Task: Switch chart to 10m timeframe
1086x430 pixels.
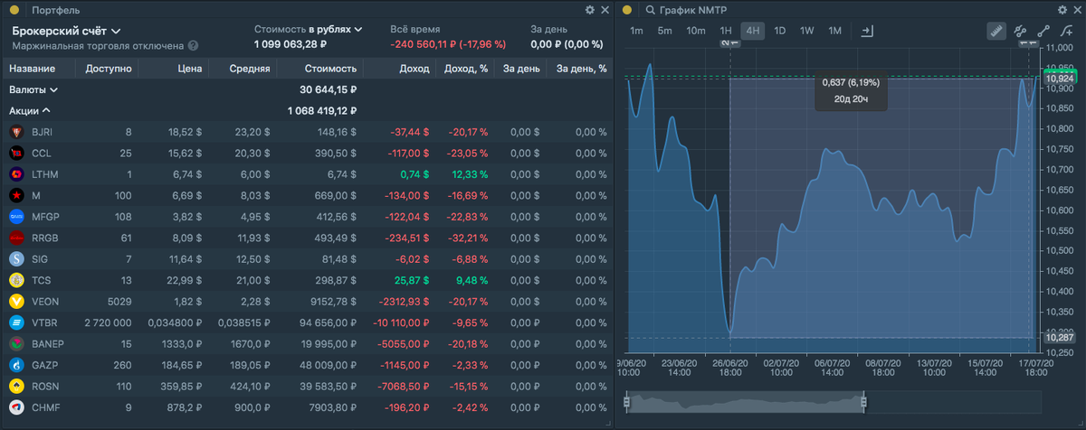Action: 695,31
